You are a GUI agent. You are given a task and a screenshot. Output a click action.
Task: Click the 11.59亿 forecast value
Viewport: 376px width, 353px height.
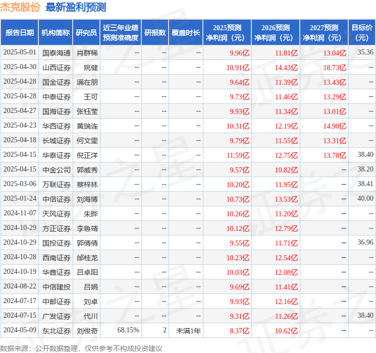[x=238, y=155]
